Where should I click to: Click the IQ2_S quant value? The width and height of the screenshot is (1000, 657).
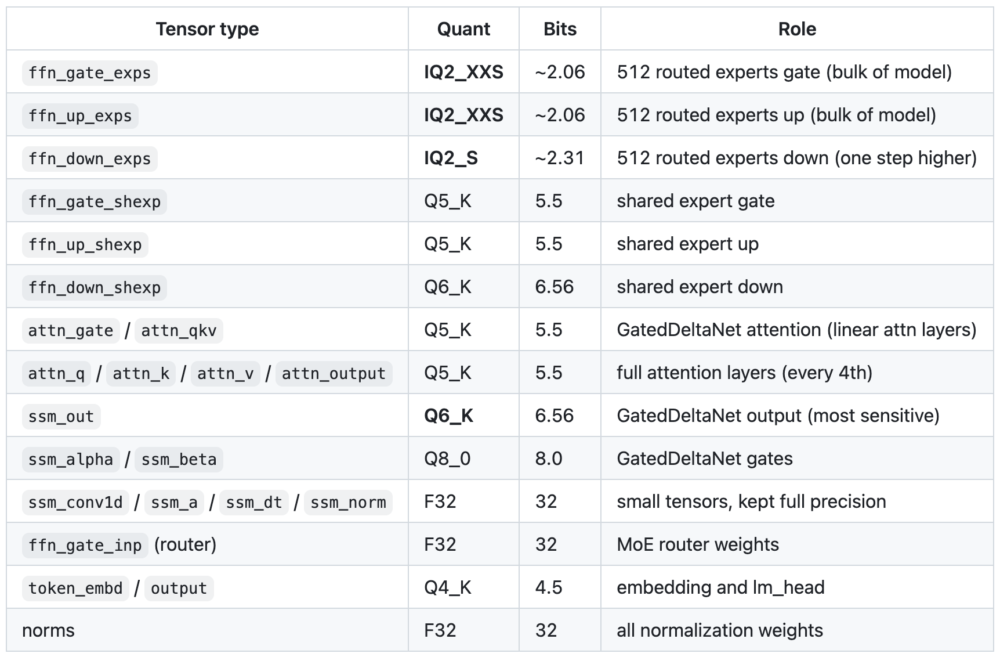click(451, 158)
